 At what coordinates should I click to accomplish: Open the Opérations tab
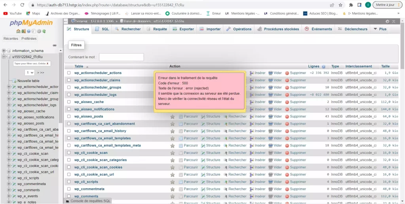point(238,29)
